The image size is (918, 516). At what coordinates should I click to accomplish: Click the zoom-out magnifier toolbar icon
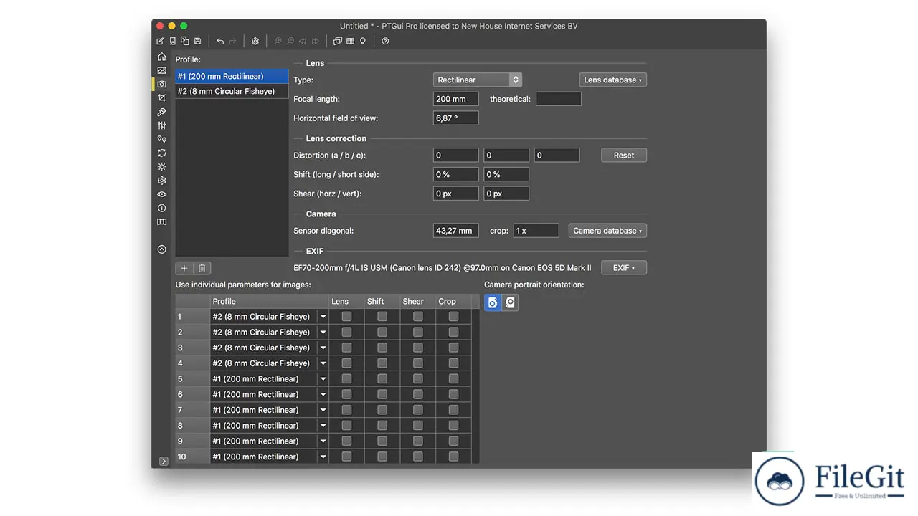point(290,42)
